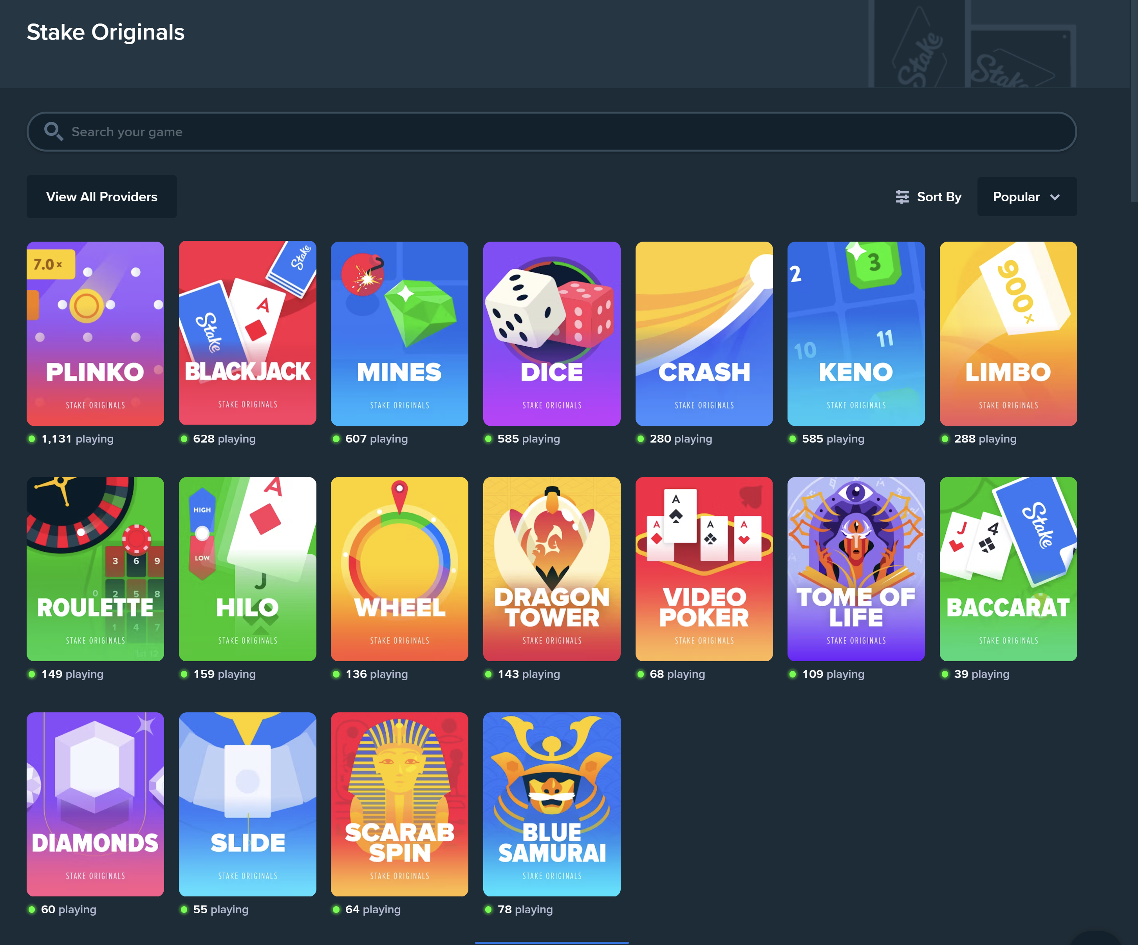Viewport: 1138px width, 945px height.
Task: Launch the Mines game
Action: tap(399, 333)
